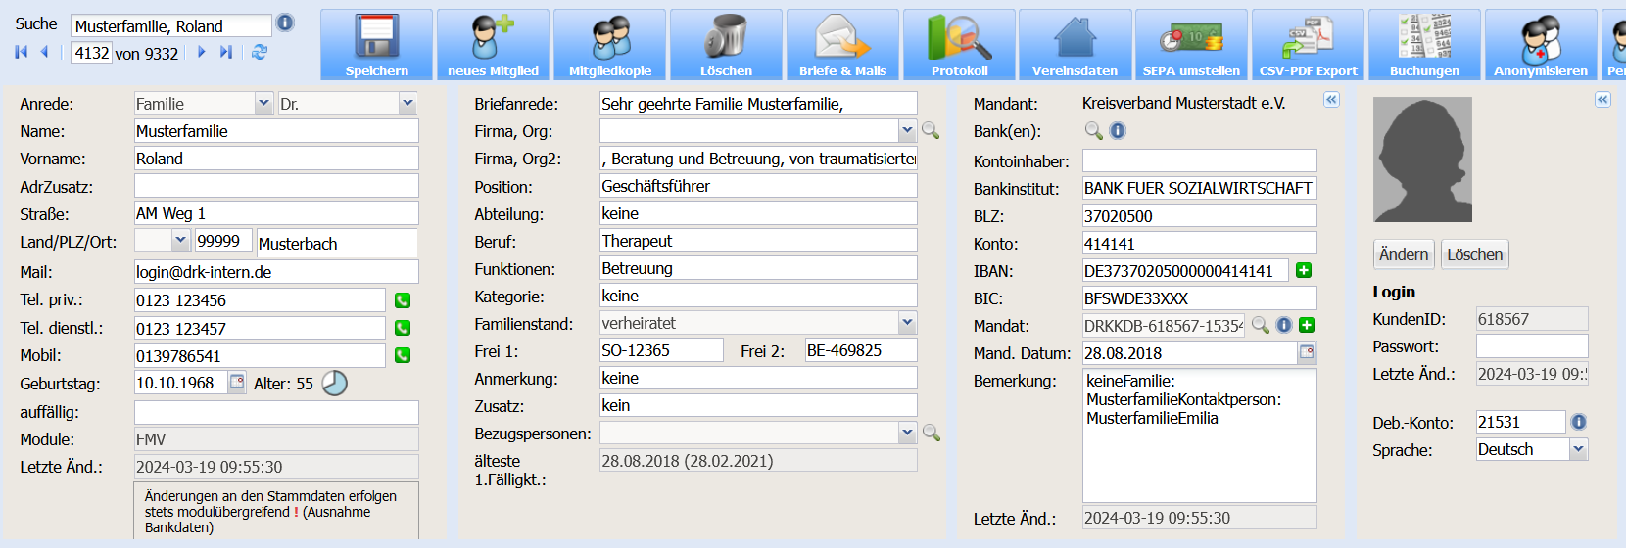Click SEPA umstellen toolbar button
The width and height of the screenshot is (1626, 548).
click(1191, 45)
